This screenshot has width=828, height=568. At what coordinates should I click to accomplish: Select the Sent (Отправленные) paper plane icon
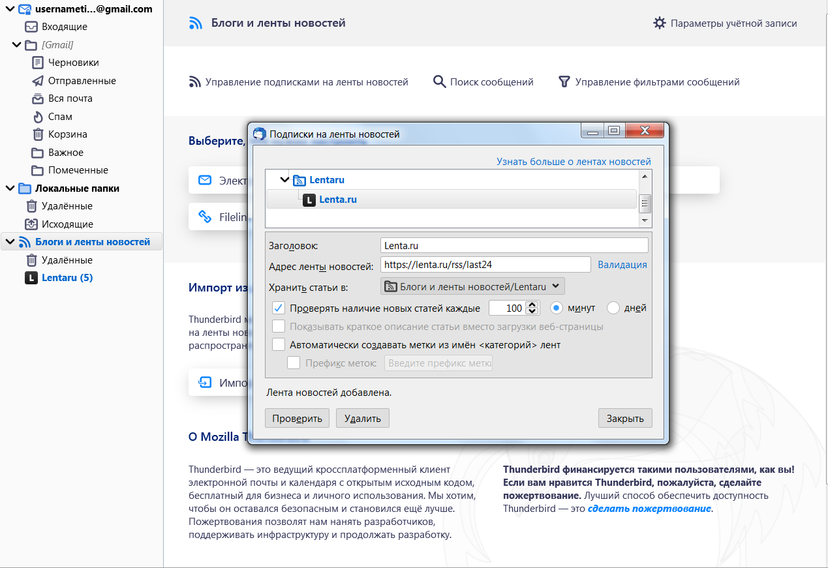click(38, 81)
